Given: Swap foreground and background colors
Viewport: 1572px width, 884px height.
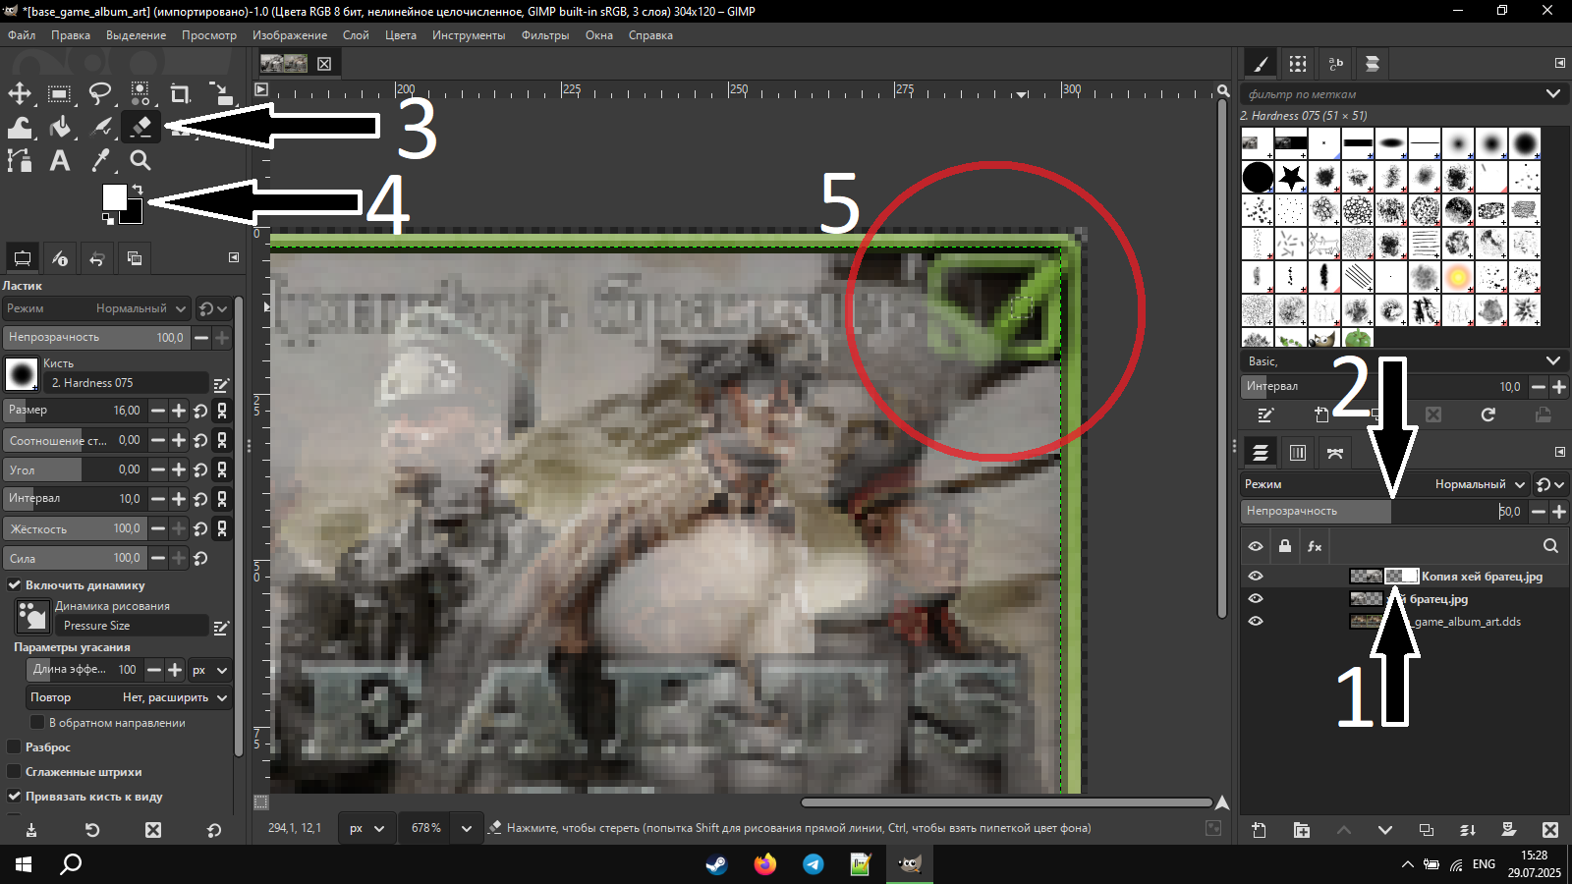Looking at the screenshot, I should coord(138,189).
